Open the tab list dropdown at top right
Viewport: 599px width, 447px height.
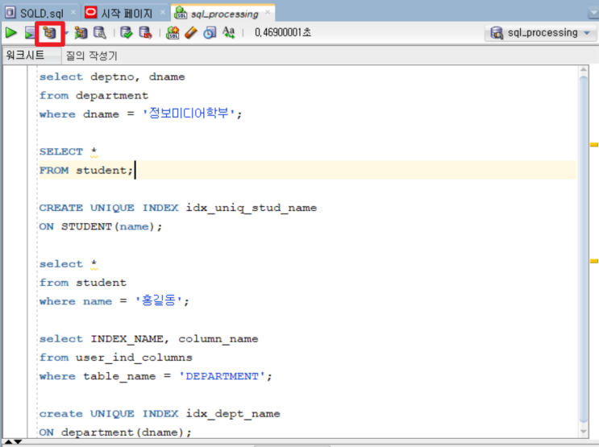click(x=593, y=14)
